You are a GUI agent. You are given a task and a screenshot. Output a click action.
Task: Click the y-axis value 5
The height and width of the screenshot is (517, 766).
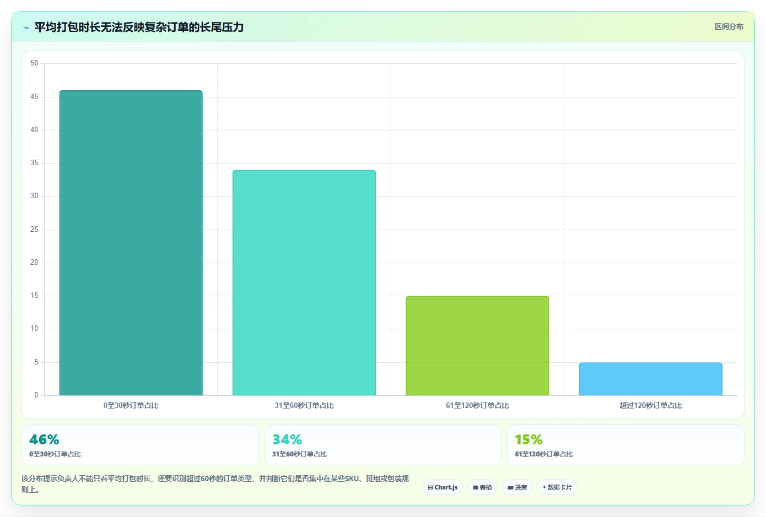click(x=36, y=362)
